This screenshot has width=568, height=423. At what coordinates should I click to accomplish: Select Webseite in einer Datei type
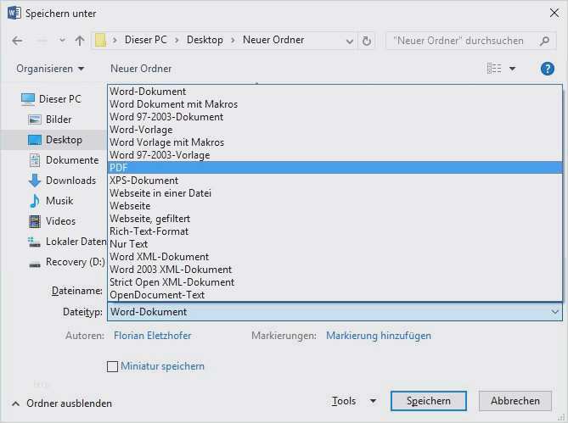[335, 193]
